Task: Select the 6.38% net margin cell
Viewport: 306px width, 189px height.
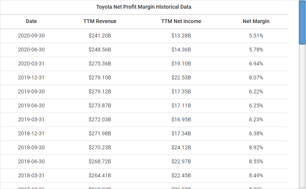Action: (256, 134)
